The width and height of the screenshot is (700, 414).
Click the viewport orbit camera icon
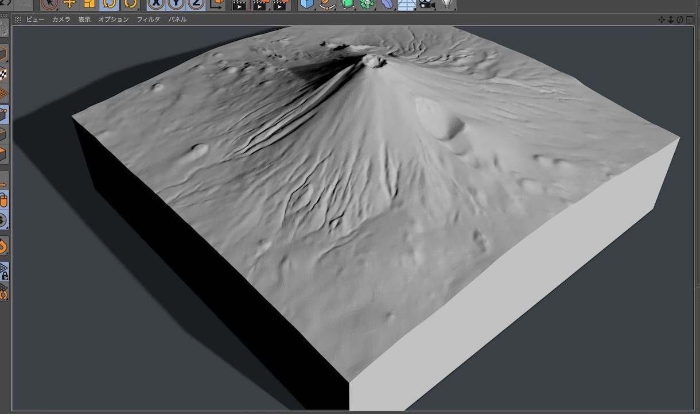[x=680, y=20]
